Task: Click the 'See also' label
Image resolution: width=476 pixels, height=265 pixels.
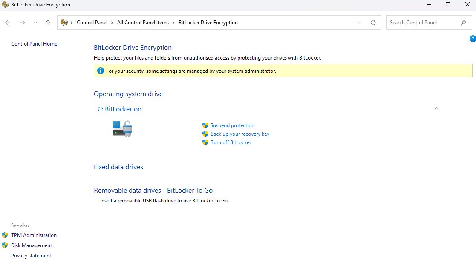Action: point(20,225)
